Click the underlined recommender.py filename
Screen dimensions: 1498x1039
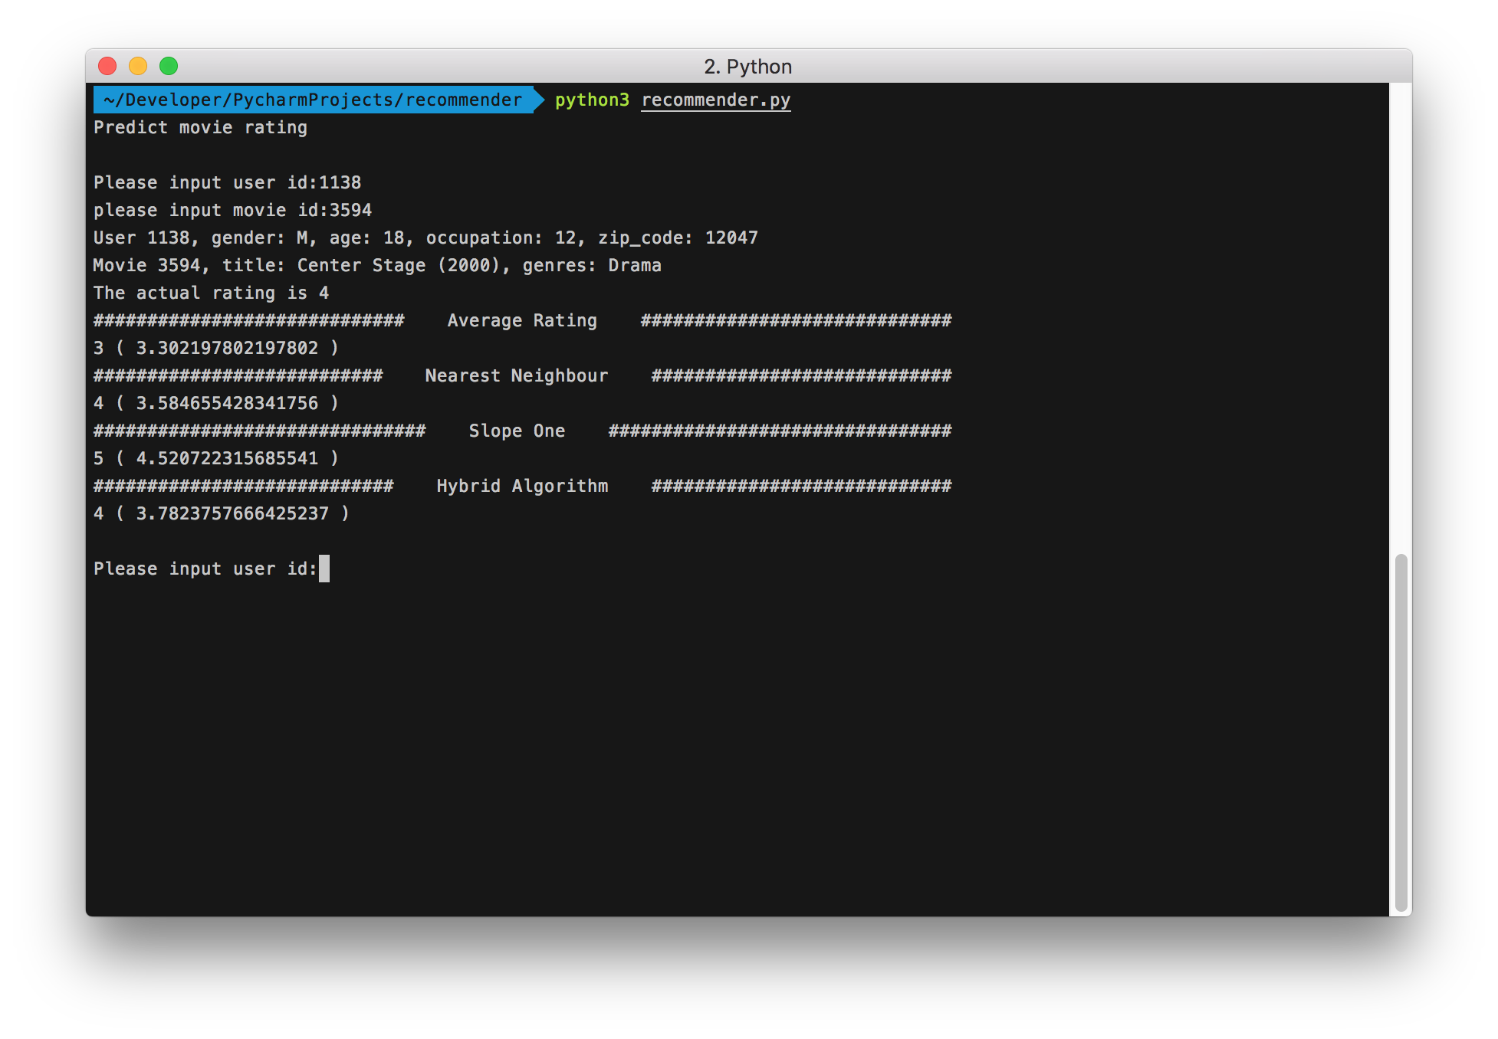(x=715, y=100)
